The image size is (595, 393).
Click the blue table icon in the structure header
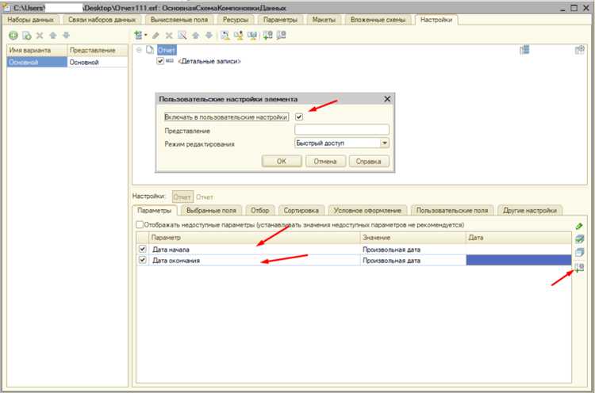(x=524, y=50)
